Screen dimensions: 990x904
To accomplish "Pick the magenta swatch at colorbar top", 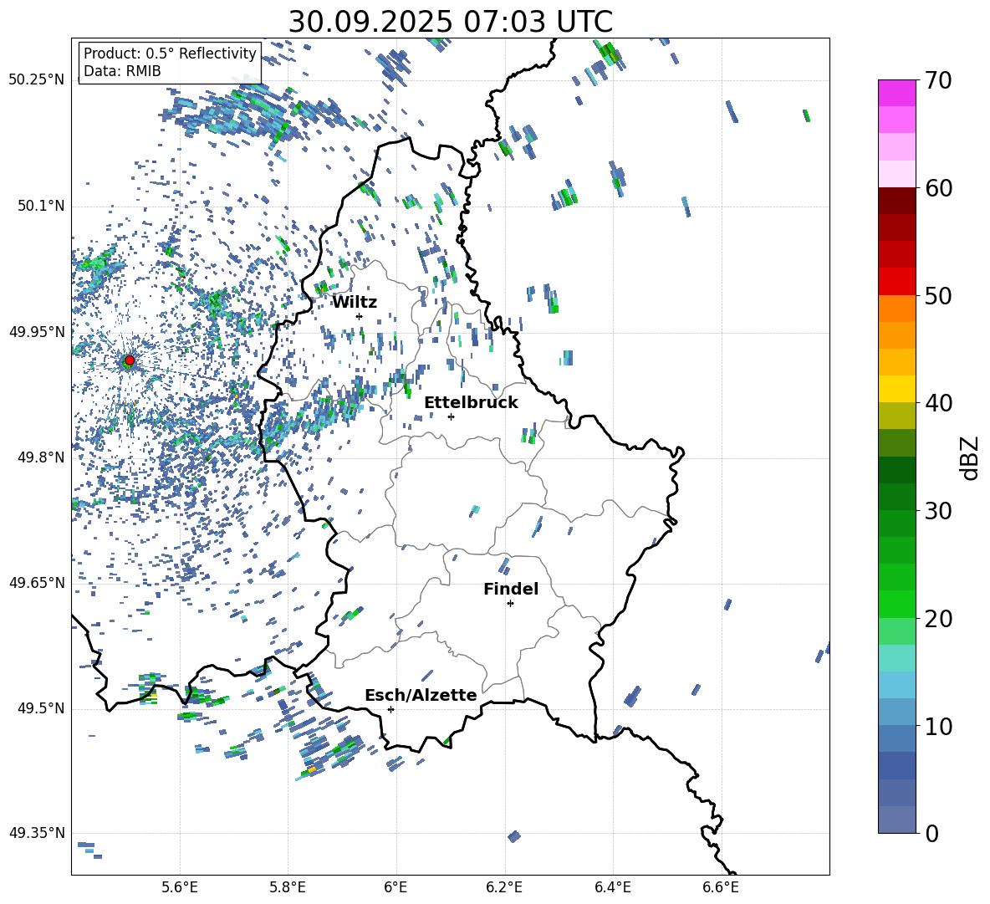I will [x=896, y=93].
